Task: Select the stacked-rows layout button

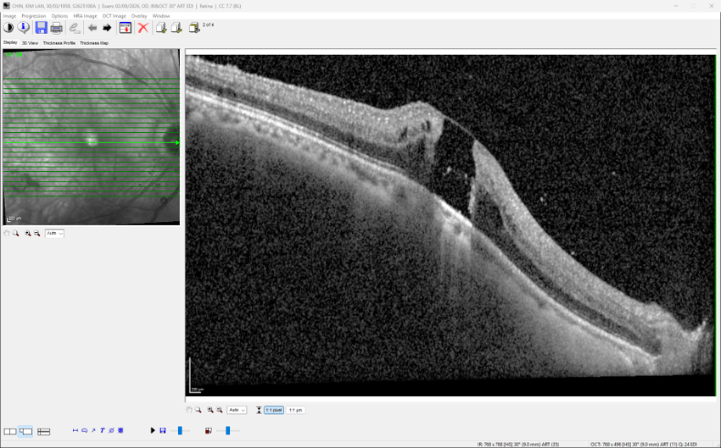Action: [43, 431]
